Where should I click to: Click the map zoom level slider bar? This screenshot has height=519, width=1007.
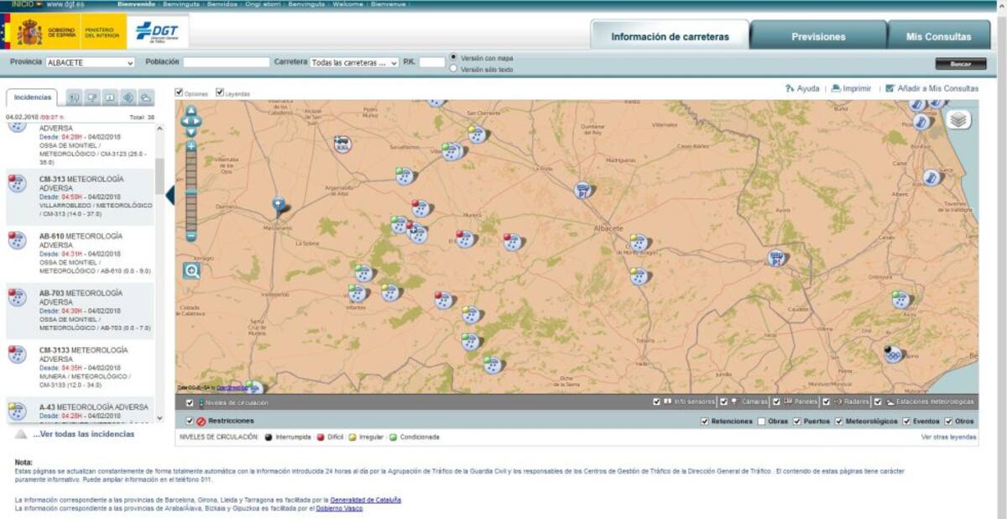point(191,191)
